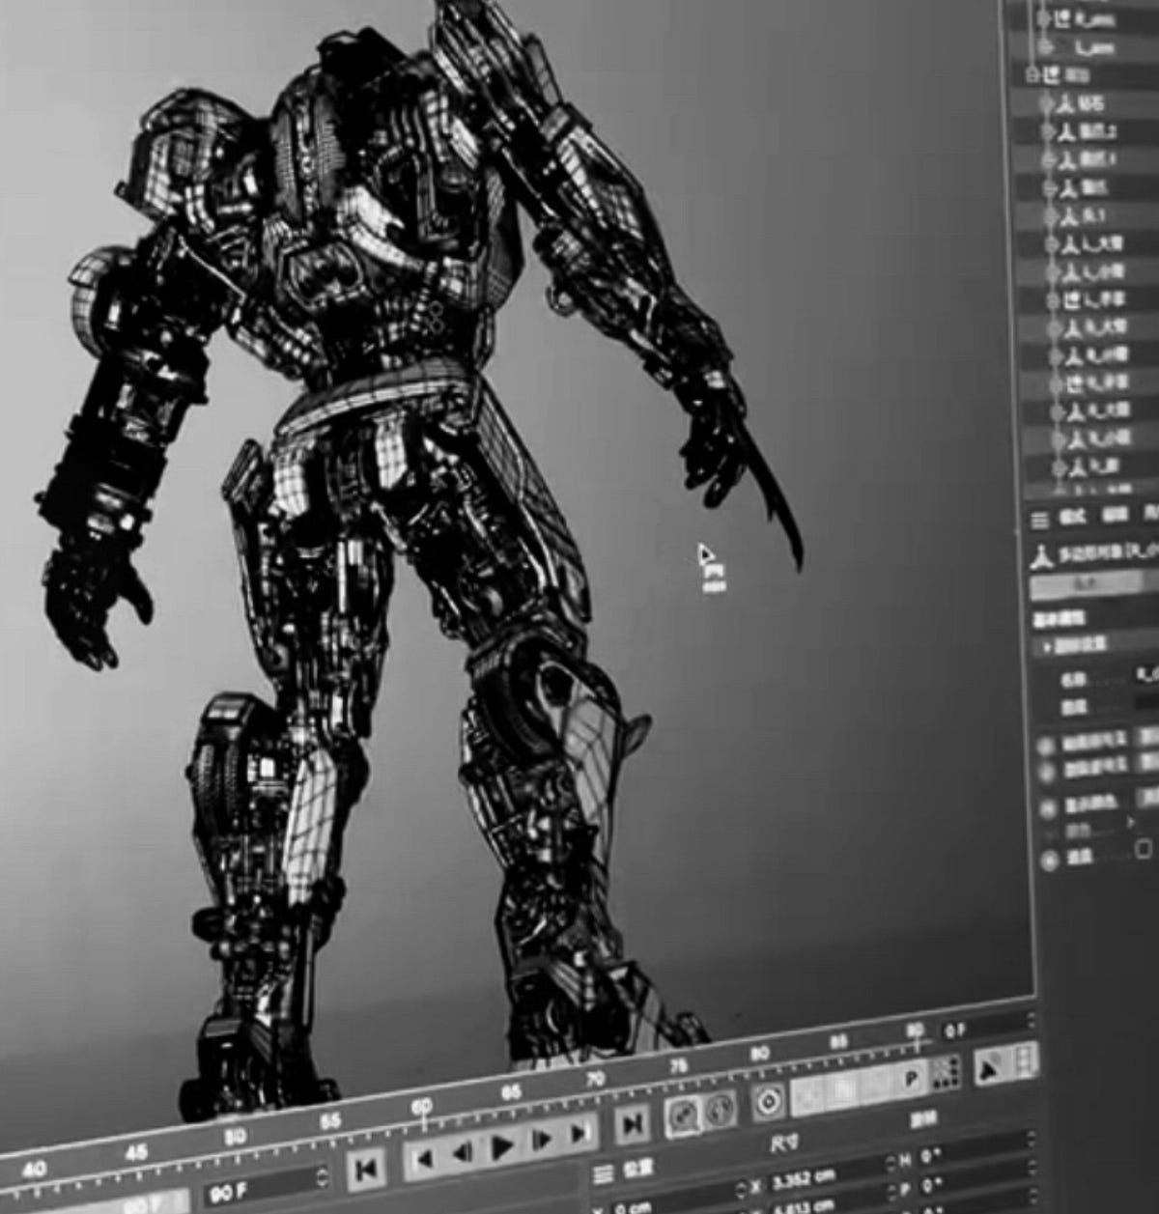Image resolution: width=1159 pixels, height=1214 pixels.
Task: Toggle the enable checkbox in the Attribute Manager
Action: pyautogui.click(x=1143, y=847)
